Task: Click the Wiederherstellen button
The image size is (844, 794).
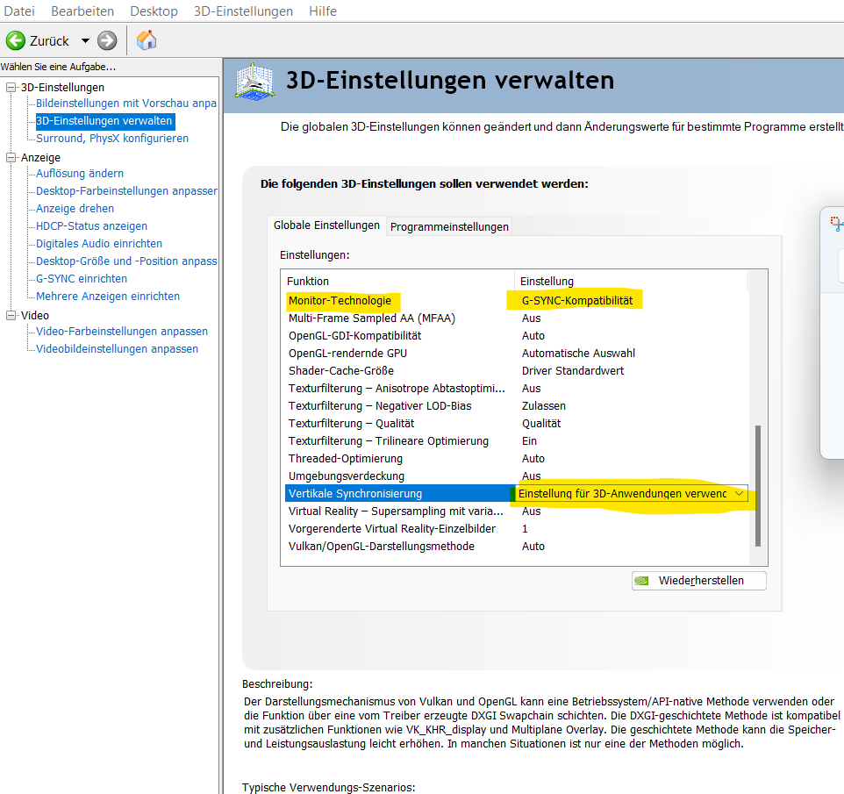Action: pyautogui.click(x=698, y=581)
